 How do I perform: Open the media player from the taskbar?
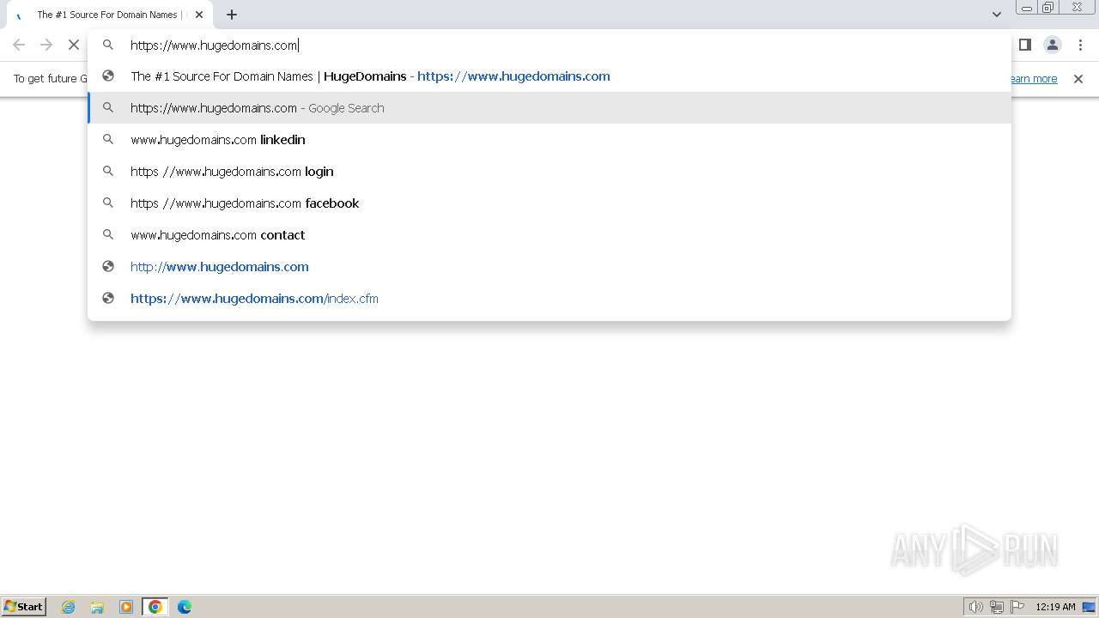[126, 607]
